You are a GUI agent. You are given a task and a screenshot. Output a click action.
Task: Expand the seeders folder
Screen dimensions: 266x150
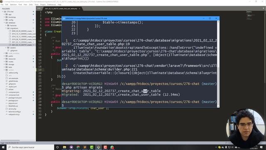(6, 47)
